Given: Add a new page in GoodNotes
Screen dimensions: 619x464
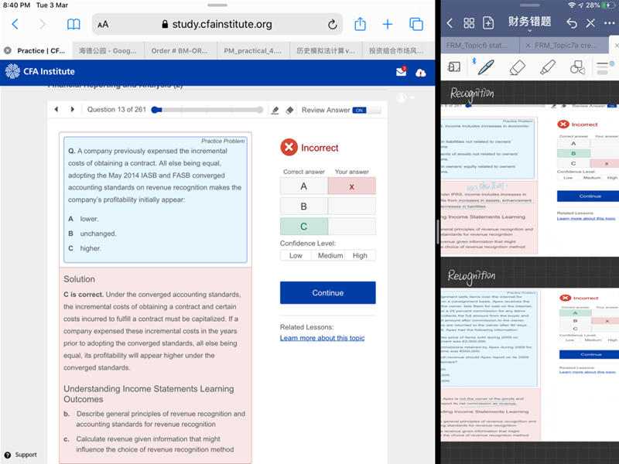Looking at the screenshot, I should pyautogui.click(x=488, y=23).
